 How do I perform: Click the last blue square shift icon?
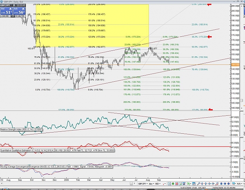coord(229,184)
